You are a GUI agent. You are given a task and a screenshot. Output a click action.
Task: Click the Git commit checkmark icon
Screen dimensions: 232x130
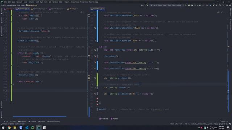[214, 5]
